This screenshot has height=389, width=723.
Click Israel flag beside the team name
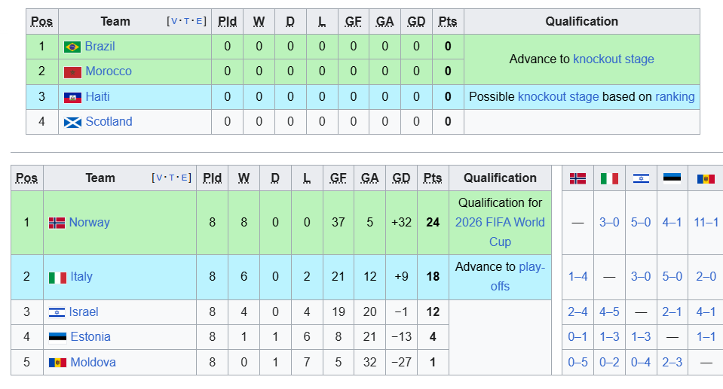coord(57,312)
